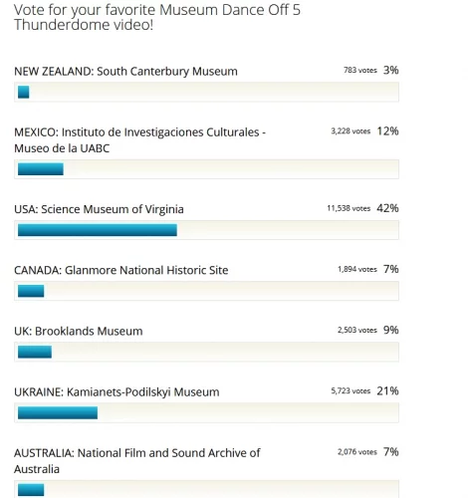Click the 2,503 votes count

tap(357, 330)
